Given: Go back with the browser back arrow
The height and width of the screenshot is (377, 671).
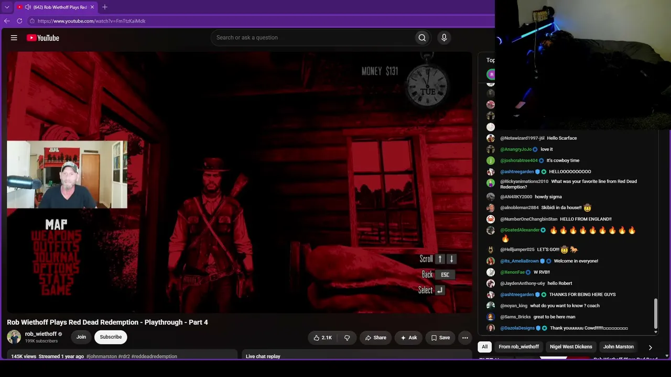Looking at the screenshot, I should pyautogui.click(x=7, y=21).
